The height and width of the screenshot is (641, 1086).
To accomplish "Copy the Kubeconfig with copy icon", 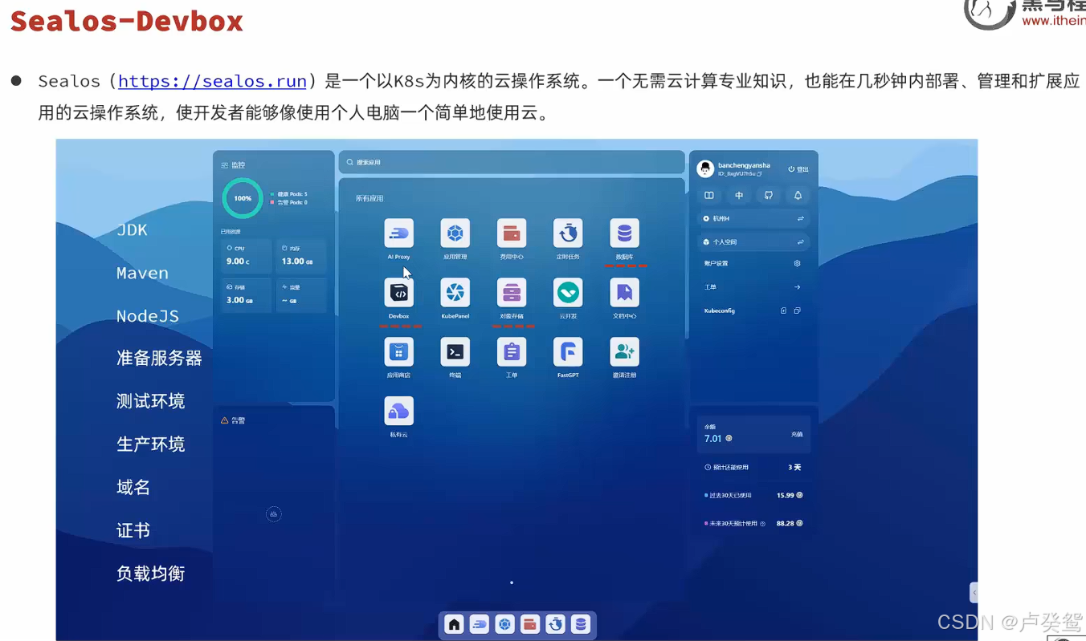I will pyautogui.click(x=797, y=310).
